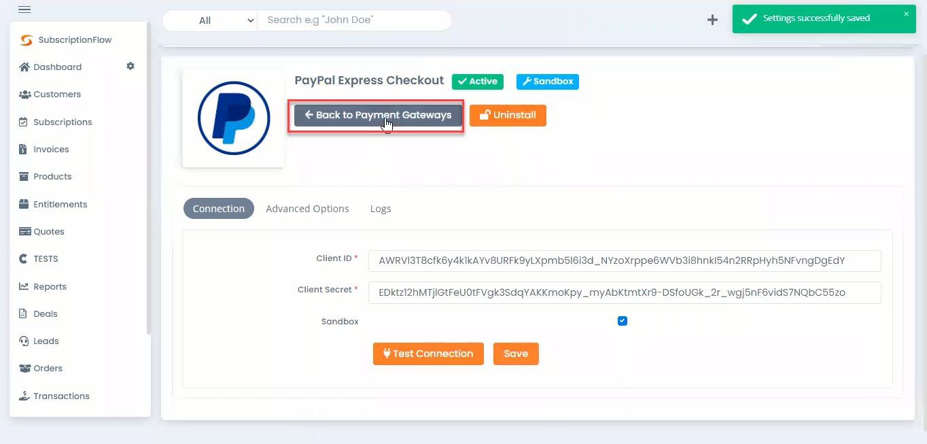Click the Test Connection button

428,354
